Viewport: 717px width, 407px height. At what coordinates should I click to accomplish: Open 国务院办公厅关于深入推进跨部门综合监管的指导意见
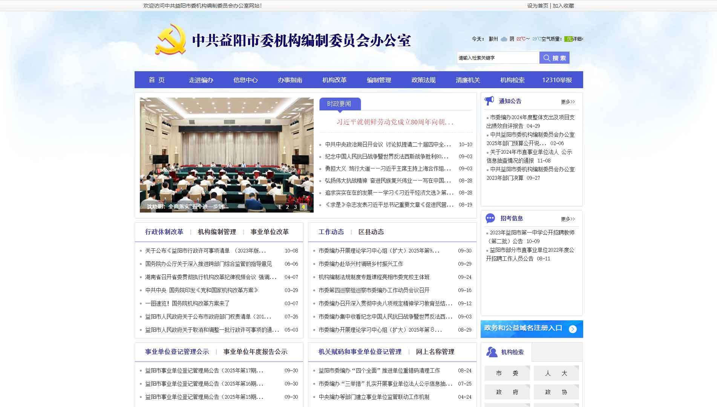208,264
